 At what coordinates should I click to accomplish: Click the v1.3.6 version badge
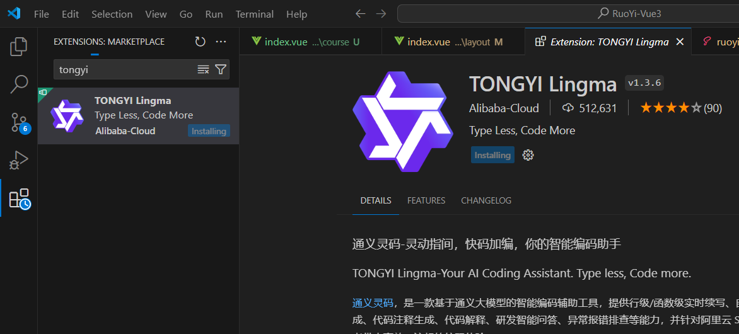tap(644, 83)
